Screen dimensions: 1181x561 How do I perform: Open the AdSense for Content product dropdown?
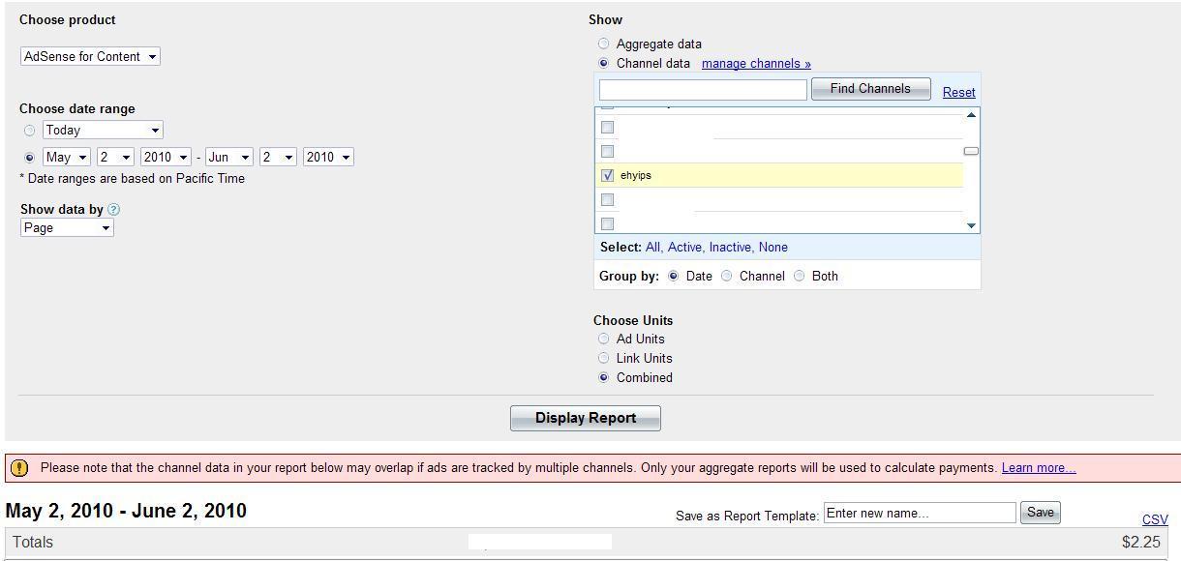pyautogui.click(x=90, y=56)
